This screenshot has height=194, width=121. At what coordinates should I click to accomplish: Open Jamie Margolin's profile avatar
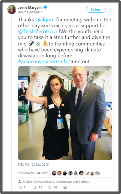pyautogui.click(x=11, y=10)
